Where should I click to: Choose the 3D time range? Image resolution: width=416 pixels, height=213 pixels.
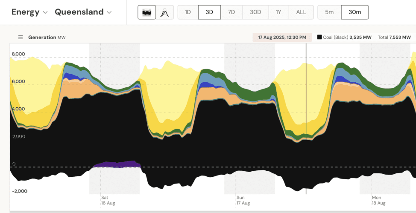209,12
